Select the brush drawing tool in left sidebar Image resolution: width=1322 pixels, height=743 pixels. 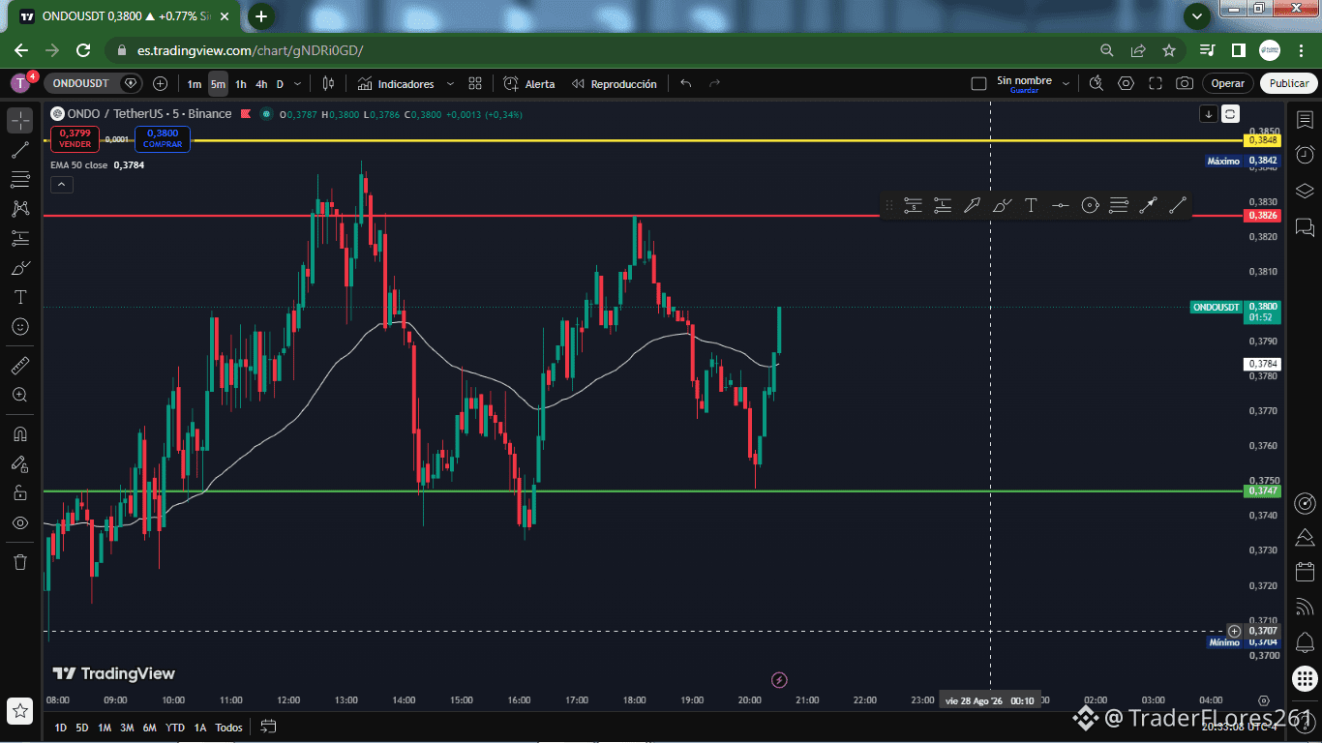[x=20, y=268]
